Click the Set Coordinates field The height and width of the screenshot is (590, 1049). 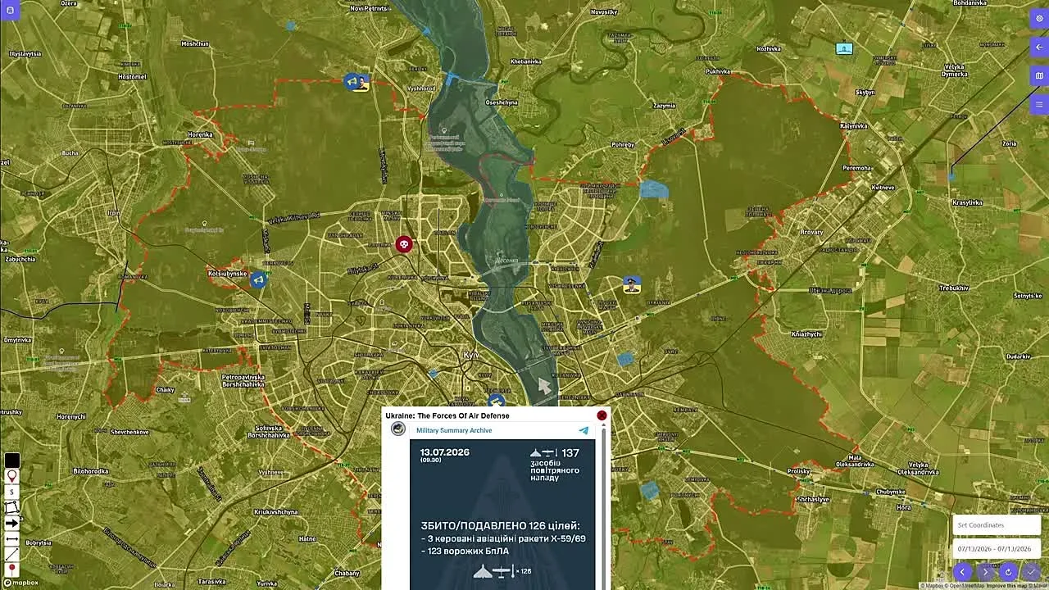[996, 525]
